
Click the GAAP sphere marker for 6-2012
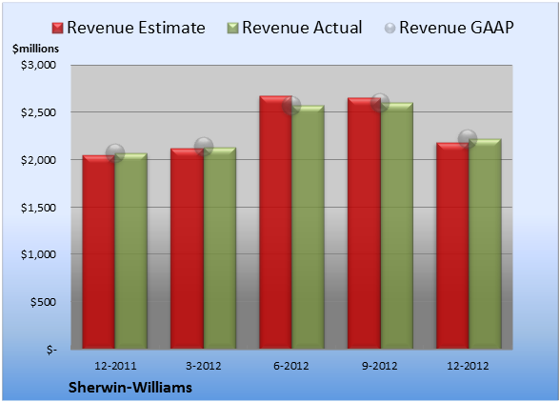point(291,106)
